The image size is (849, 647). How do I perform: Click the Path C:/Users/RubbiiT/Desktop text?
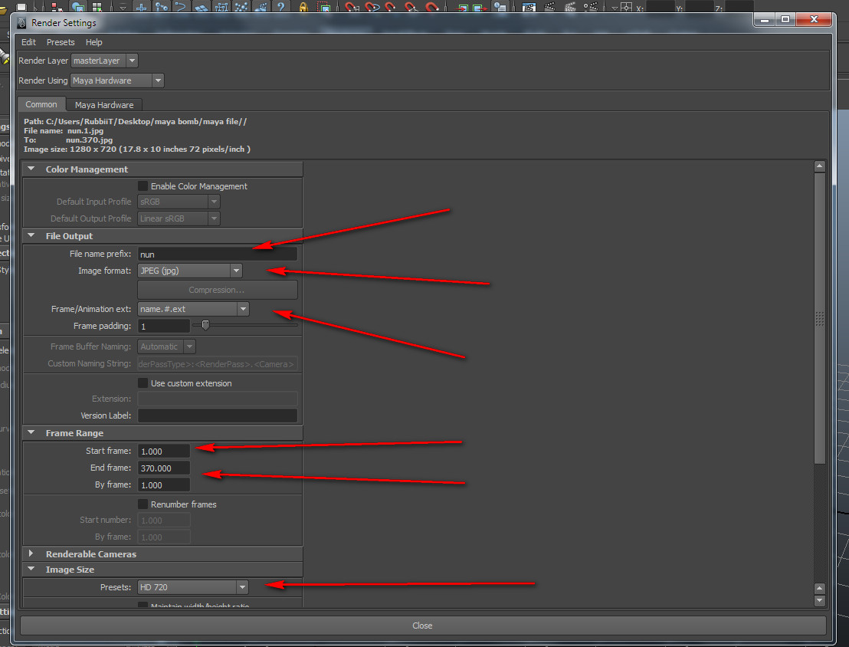click(x=135, y=121)
